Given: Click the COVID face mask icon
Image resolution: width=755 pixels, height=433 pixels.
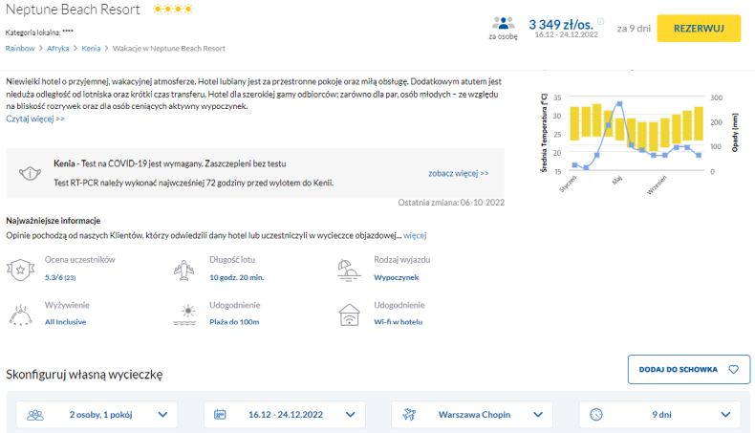Looking at the screenshot, I should (x=31, y=174).
